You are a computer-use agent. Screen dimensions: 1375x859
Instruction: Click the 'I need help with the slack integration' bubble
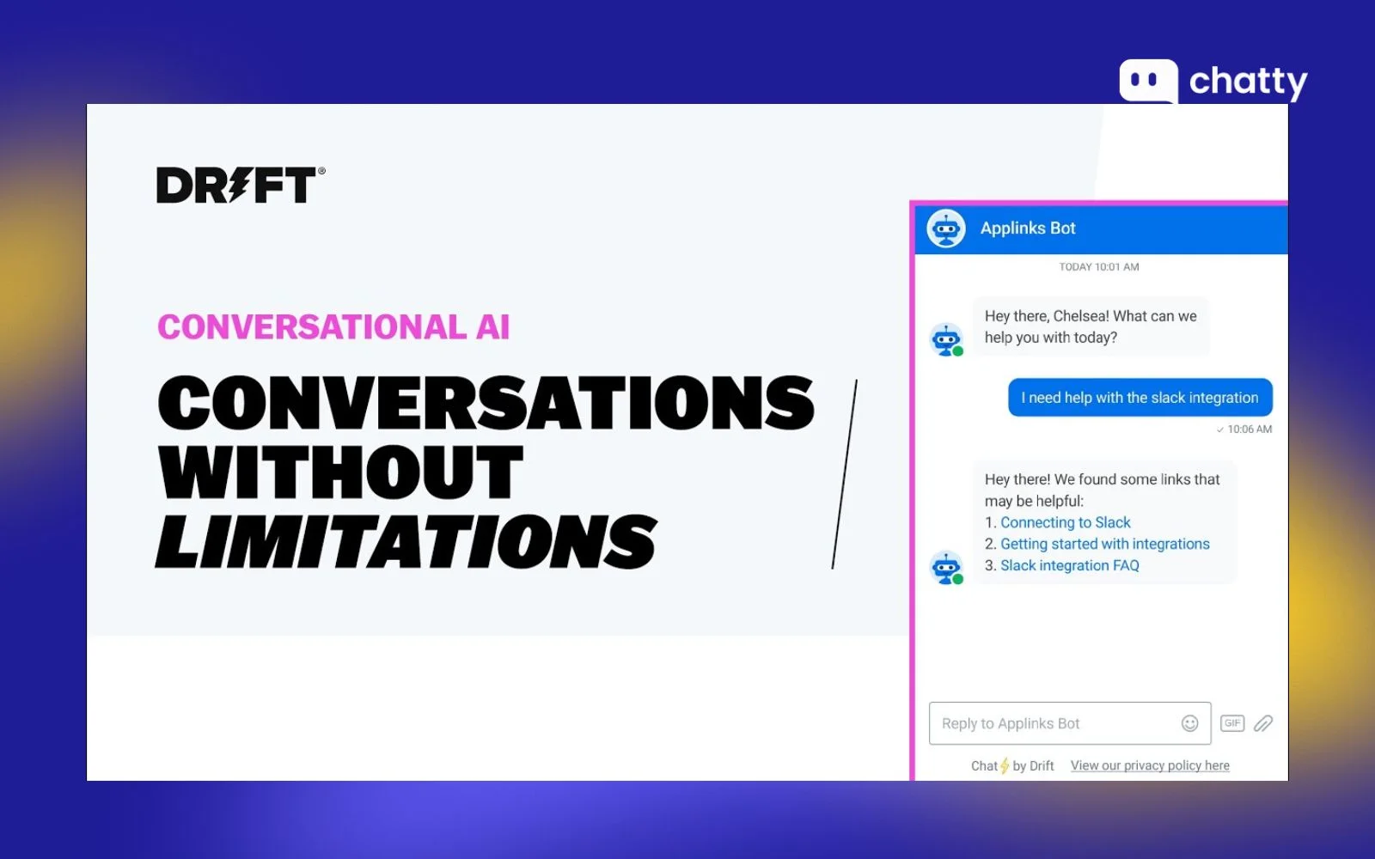pyautogui.click(x=1140, y=398)
